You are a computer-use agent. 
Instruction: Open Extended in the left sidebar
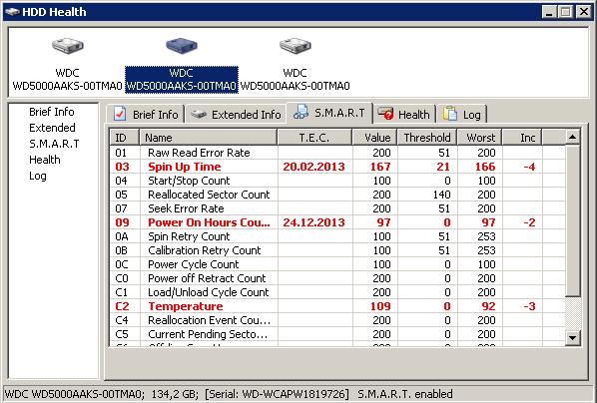coord(52,128)
